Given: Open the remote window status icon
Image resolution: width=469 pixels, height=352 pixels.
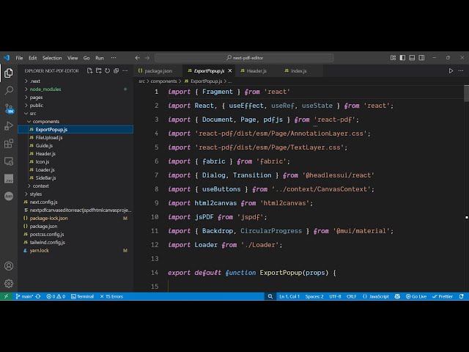Looking at the screenshot, I should pyautogui.click(x=6, y=296).
